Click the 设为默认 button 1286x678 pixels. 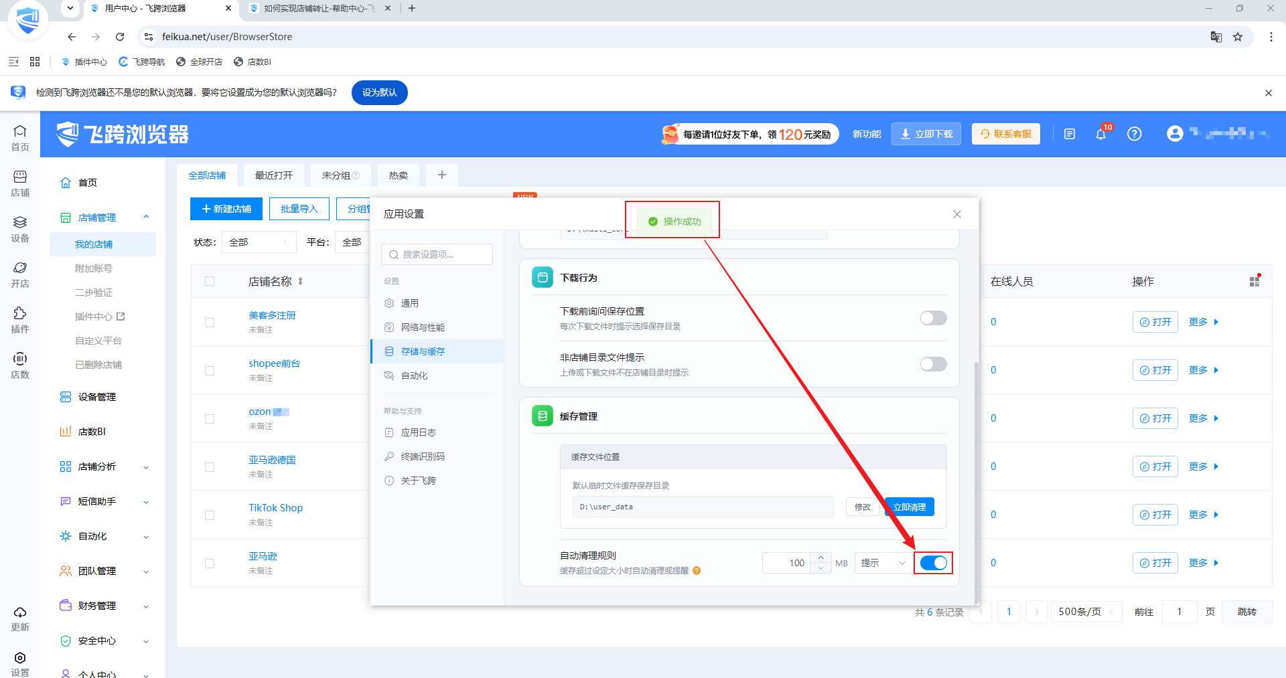[x=380, y=92]
